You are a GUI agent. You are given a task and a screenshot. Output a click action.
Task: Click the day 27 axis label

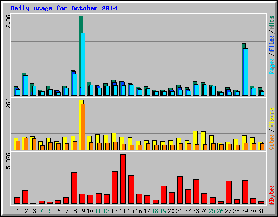(228, 211)
